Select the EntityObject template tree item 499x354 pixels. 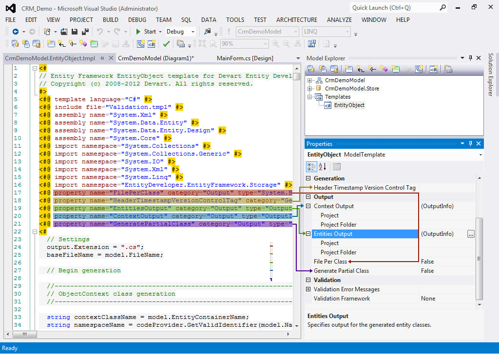[x=349, y=105]
